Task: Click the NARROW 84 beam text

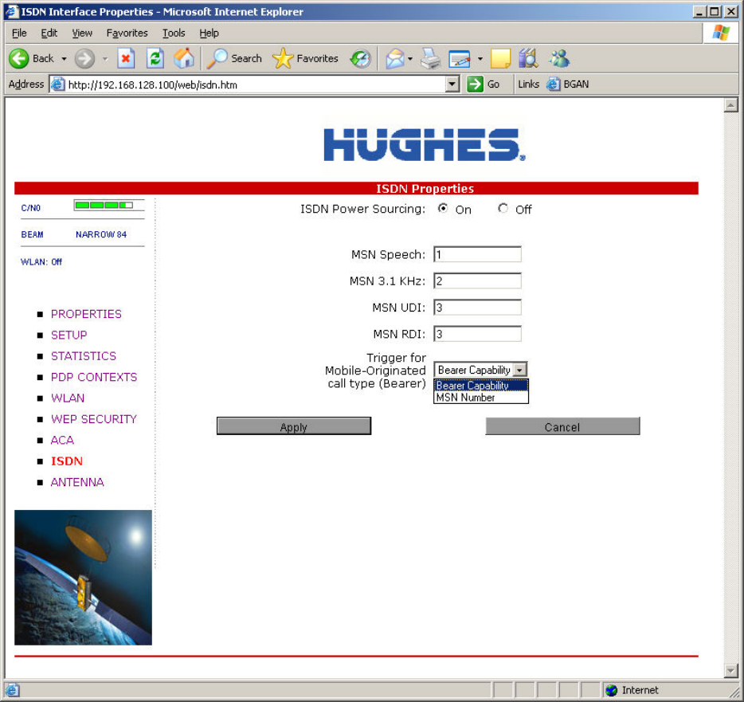Action: [x=101, y=234]
